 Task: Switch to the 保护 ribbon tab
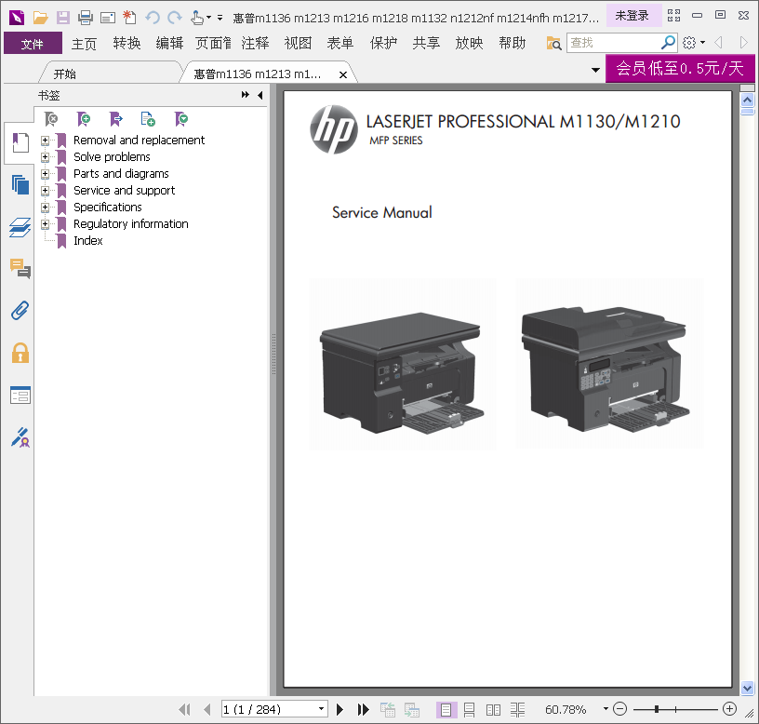[x=383, y=44]
